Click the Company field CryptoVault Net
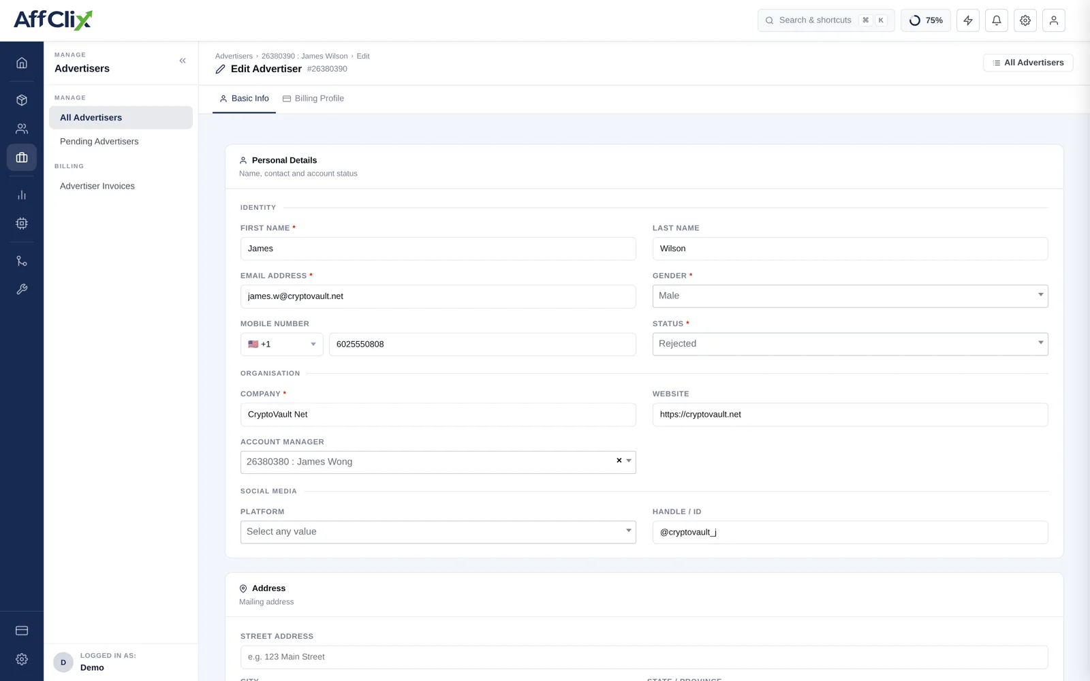The height and width of the screenshot is (681, 1090). point(438,415)
